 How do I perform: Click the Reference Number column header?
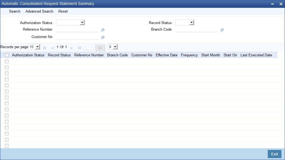pos(89,55)
